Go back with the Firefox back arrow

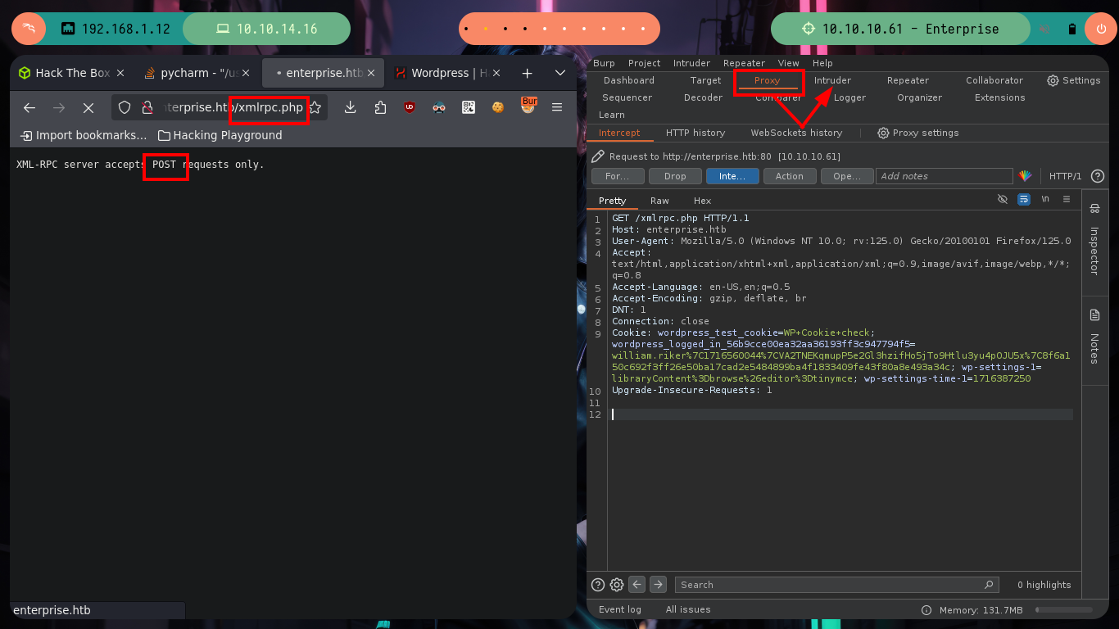(x=29, y=107)
